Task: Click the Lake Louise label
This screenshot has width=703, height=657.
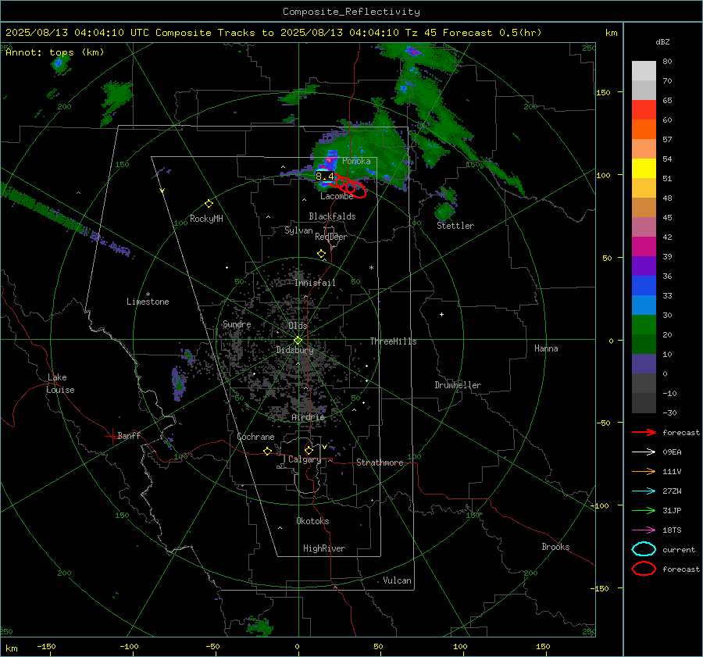Action: 60,384
